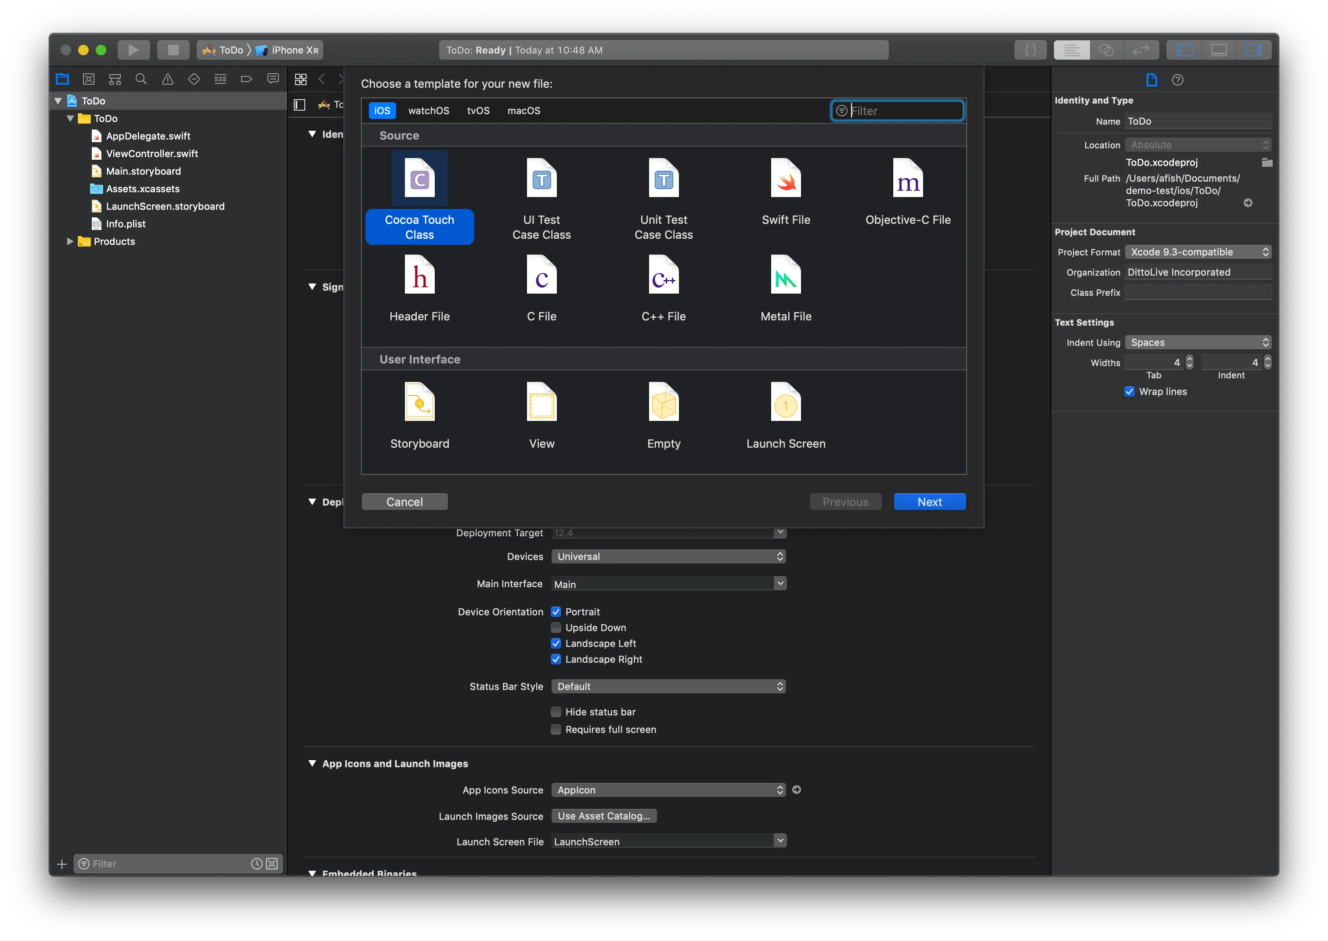Select the Launch Screen template
Image resolution: width=1328 pixels, height=941 pixels.
tap(786, 416)
